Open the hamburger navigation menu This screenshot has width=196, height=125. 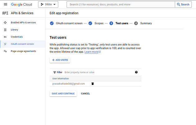pos(6,4)
